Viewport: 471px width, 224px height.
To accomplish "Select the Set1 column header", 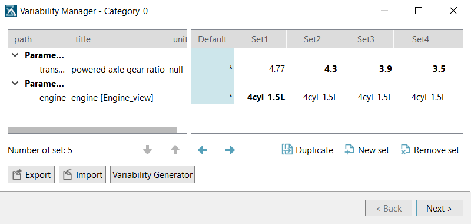I will pos(260,39).
